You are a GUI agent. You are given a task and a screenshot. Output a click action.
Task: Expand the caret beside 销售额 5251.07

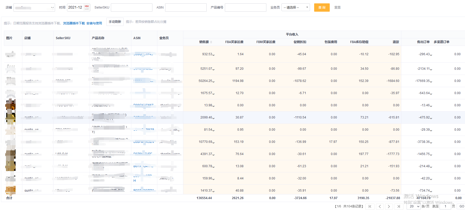[x=213, y=69]
